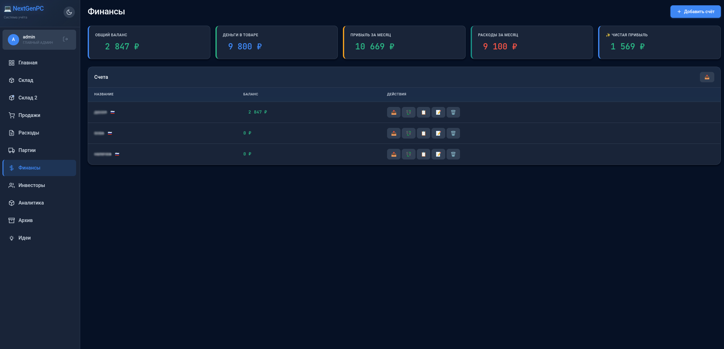Open currency exchange in the 2 847 ₽ row

tap(409, 112)
